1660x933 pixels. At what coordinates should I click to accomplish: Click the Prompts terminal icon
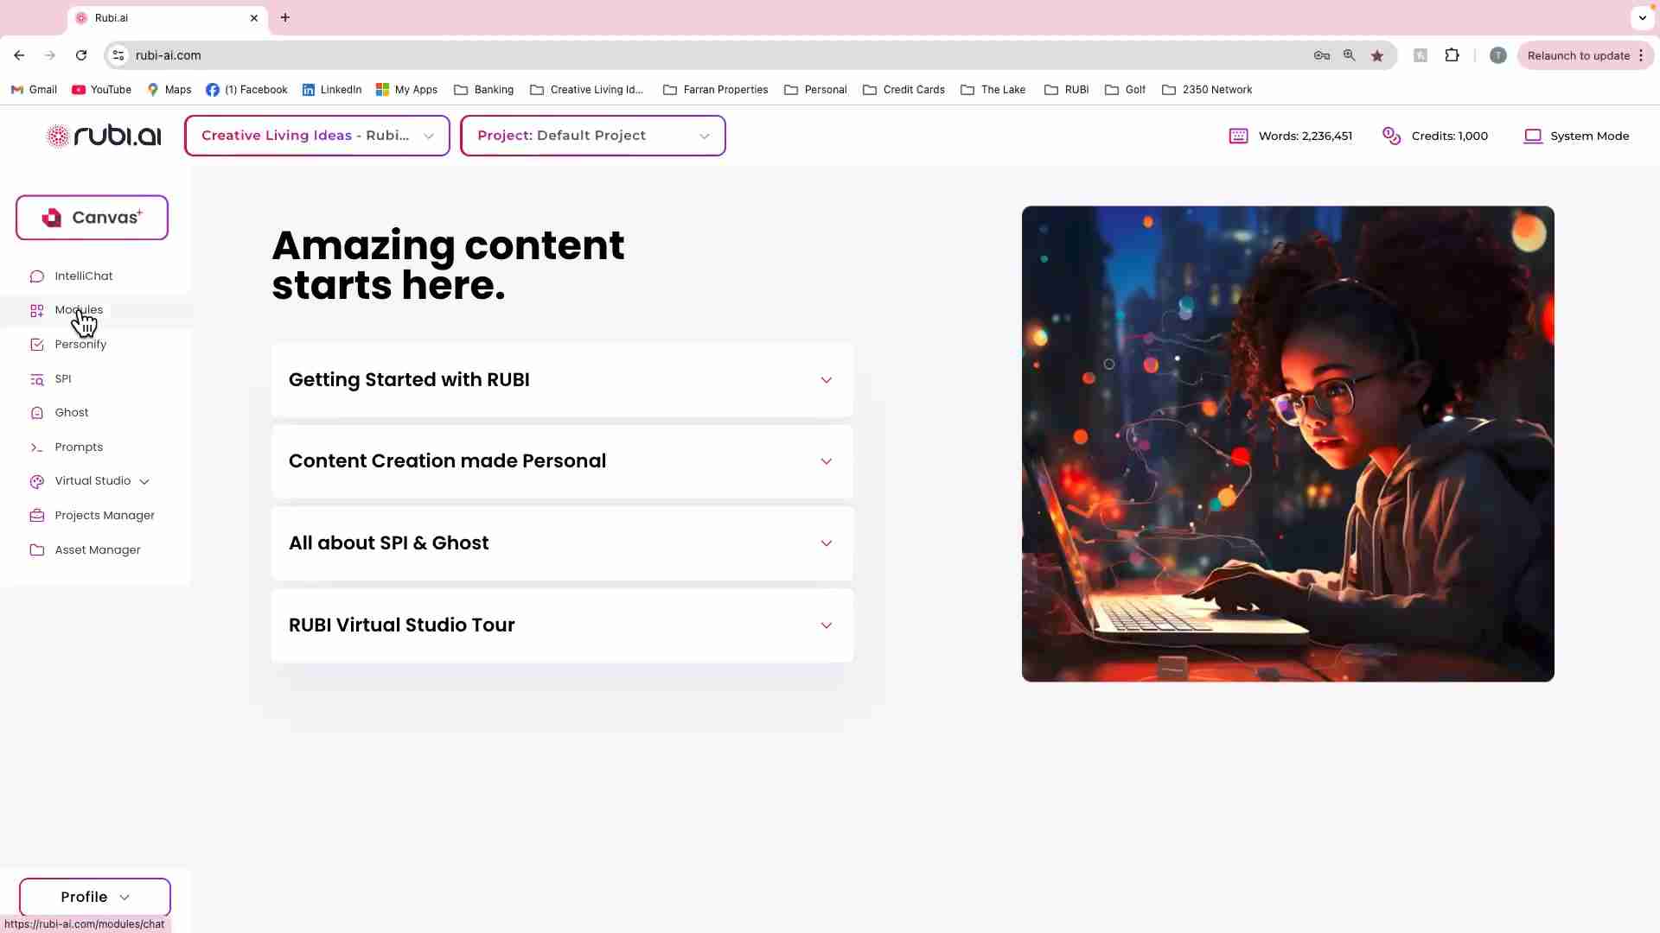coord(36,447)
